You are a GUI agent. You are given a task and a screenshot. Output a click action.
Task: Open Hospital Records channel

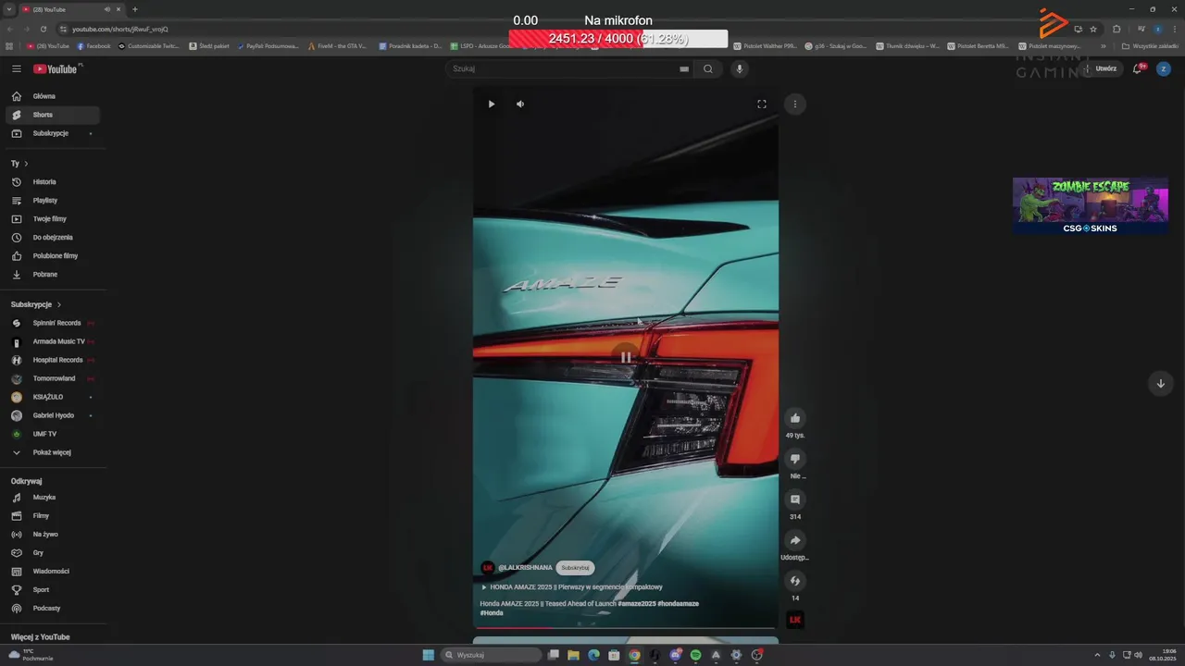coord(53,360)
